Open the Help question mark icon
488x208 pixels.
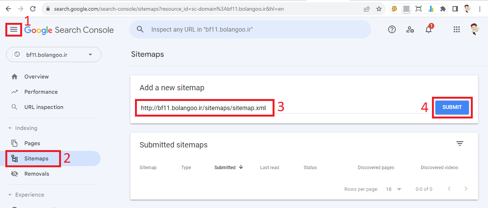point(392,29)
